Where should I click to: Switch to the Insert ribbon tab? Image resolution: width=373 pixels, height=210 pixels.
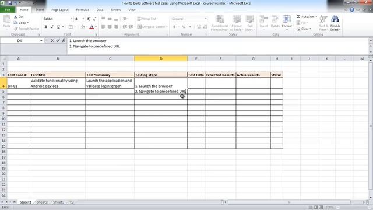[40, 10]
